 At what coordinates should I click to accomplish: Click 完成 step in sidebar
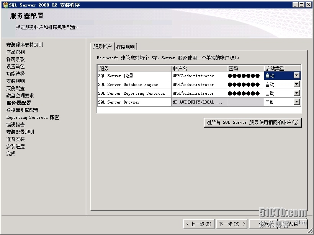click(11, 154)
